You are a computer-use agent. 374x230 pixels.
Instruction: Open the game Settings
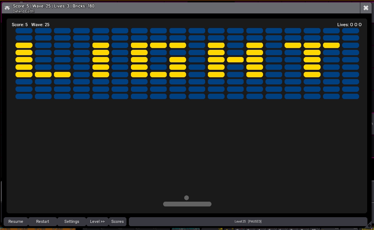click(72, 222)
